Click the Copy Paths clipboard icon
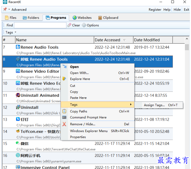The image size is (191, 169). tap(64, 111)
